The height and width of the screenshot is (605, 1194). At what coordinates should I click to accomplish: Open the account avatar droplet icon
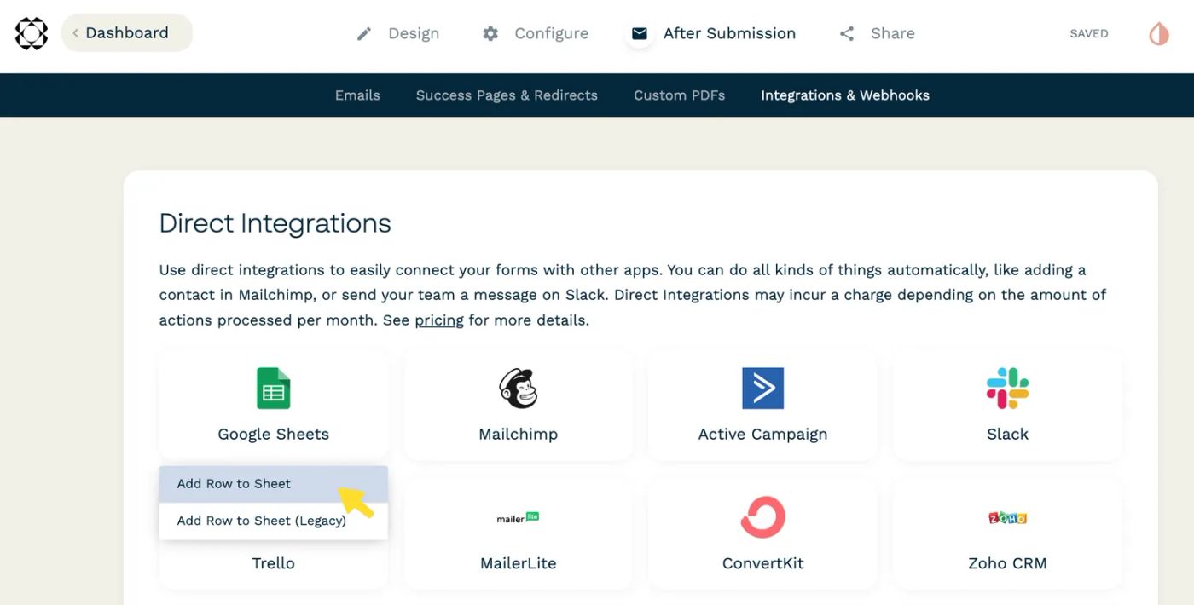click(x=1158, y=33)
